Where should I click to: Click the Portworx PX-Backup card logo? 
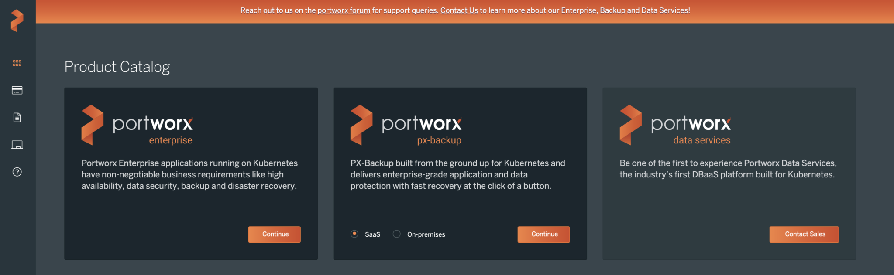click(406, 125)
